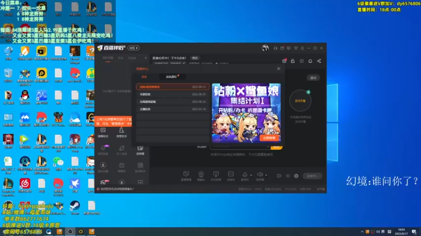Viewport: 421px width, 236px height.
Task: Open the 弹幕助手 tool
Action: (103, 133)
